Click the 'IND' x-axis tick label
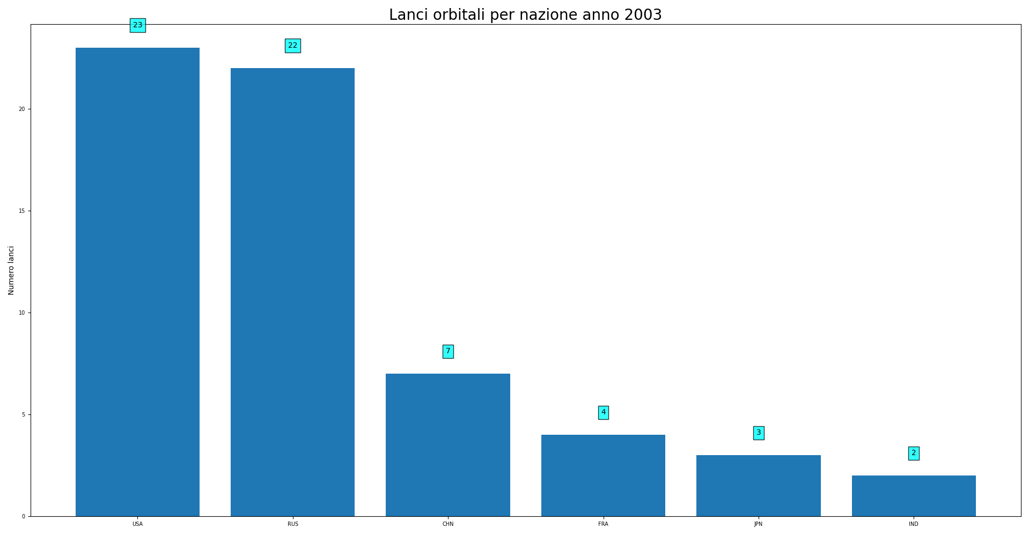The height and width of the screenshot is (535, 1029). click(913, 524)
